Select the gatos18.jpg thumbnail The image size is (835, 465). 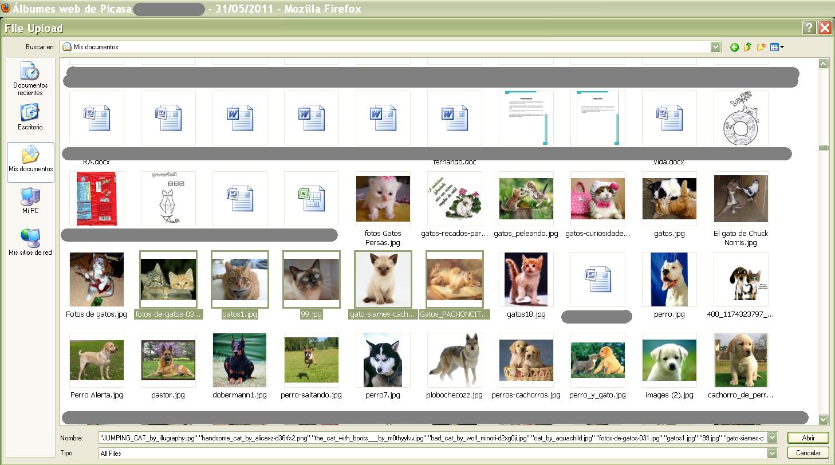pos(526,279)
